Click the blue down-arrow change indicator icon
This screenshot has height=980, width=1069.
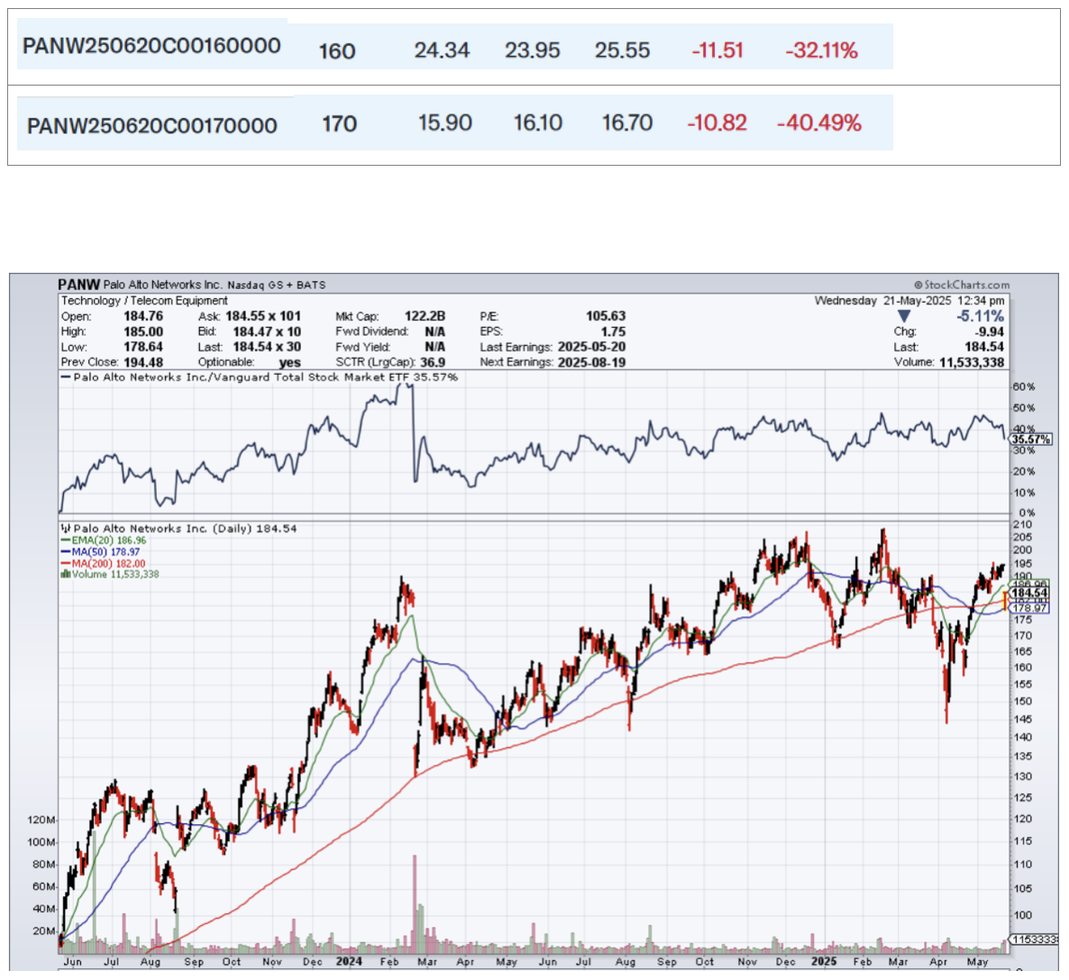tap(903, 316)
